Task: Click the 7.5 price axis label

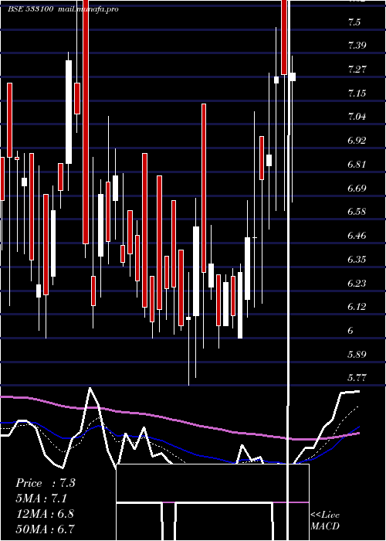Action: click(x=354, y=22)
